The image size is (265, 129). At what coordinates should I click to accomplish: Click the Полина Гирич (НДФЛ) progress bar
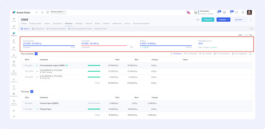(94, 103)
